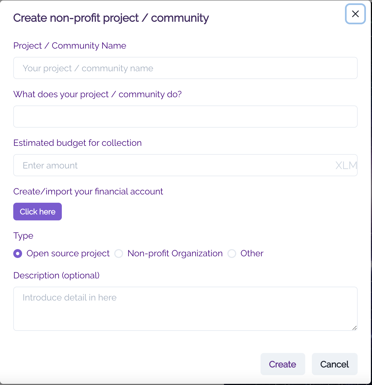Click the description box resize handle
This screenshot has width=372, height=385.
(x=355, y=328)
